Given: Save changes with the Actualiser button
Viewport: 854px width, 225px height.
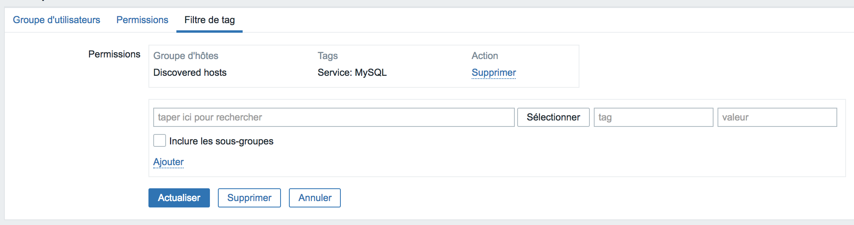Looking at the screenshot, I should click(179, 198).
